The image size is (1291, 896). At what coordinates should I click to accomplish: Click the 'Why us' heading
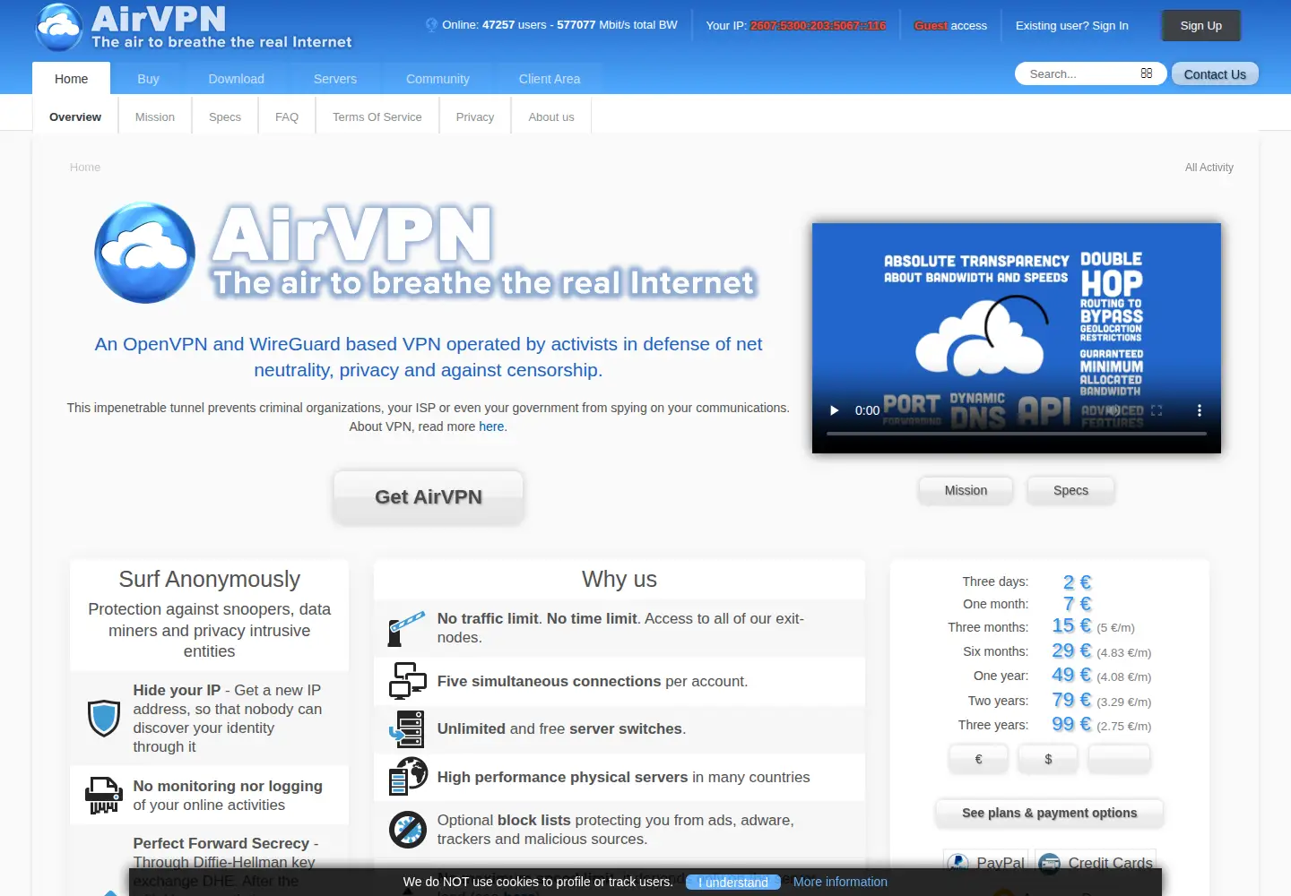620,579
